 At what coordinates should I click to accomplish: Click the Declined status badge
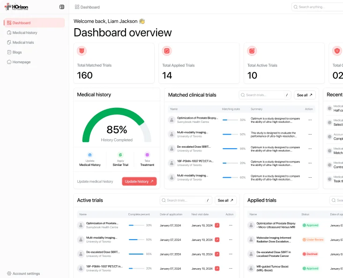click(x=310, y=254)
